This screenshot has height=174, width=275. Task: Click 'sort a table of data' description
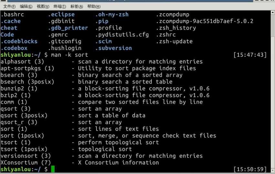pos(112,115)
